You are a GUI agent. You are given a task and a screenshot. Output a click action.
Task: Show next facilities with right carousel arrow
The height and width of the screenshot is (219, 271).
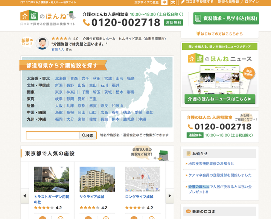tap(170, 196)
